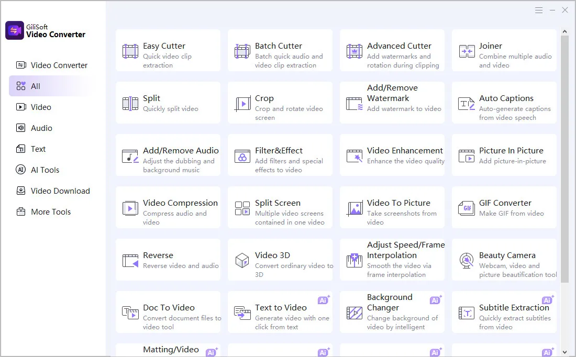The height and width of the screenshot is (357, 576).
Task: Click the Crop tool icon
Action: [x=242, y=104]
